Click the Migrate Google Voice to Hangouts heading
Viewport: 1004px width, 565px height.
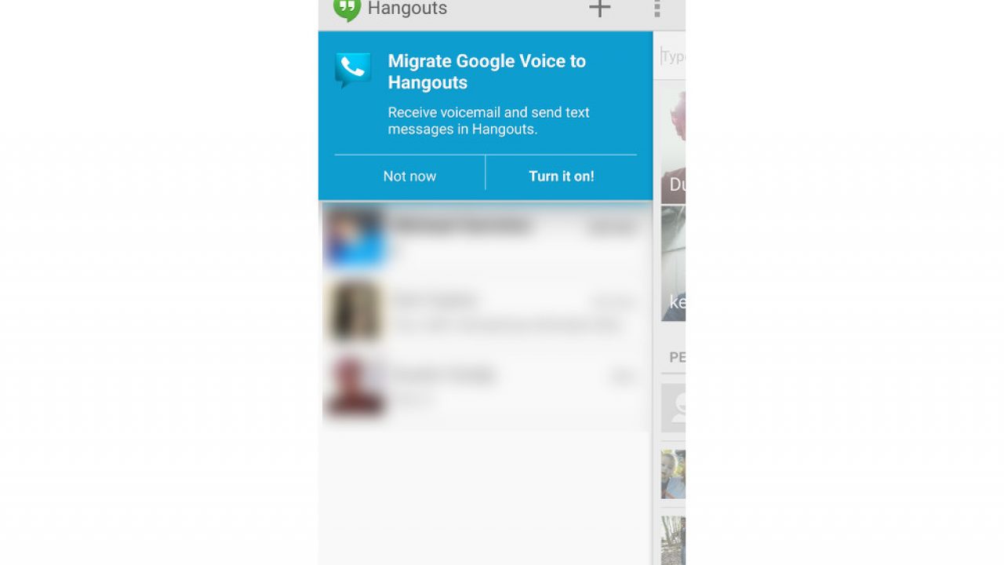pyautogui.click(x=487, y=71)
